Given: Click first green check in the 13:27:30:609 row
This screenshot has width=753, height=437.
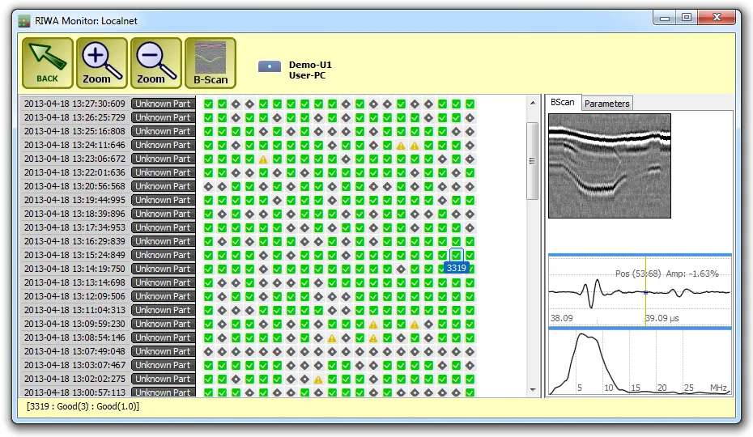Looking at the screenshot, I should pos(208,104).
